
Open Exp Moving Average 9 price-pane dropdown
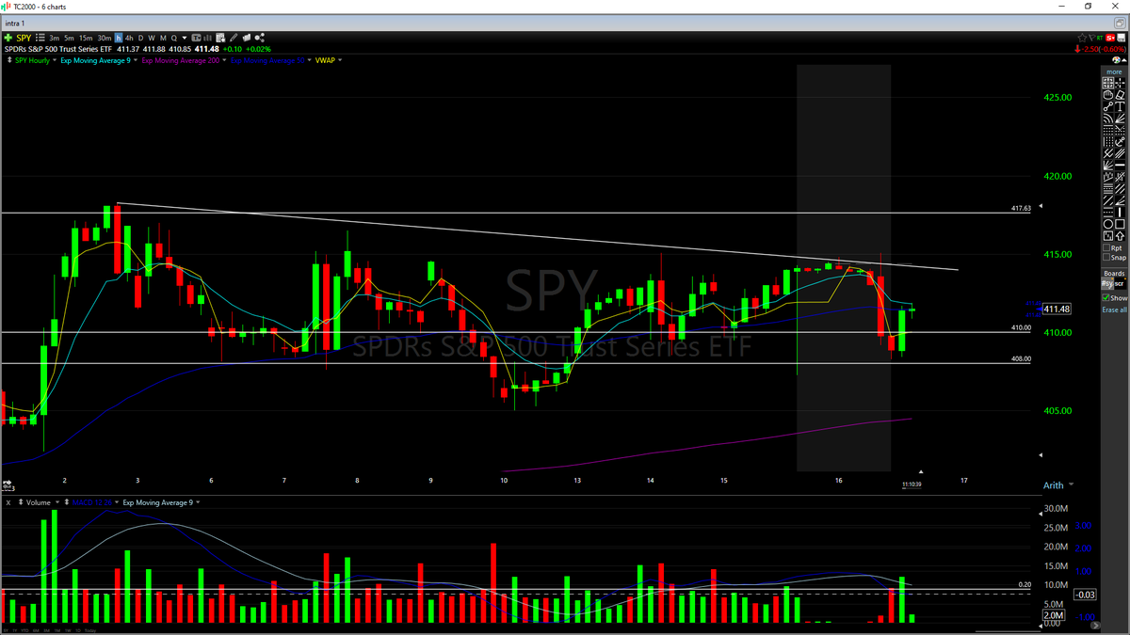[x=136, y=60]
